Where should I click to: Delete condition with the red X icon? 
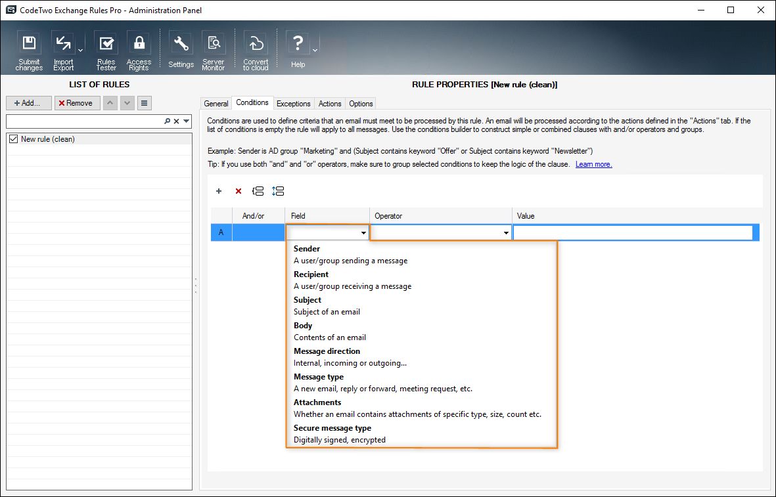(x=239, y=191)
